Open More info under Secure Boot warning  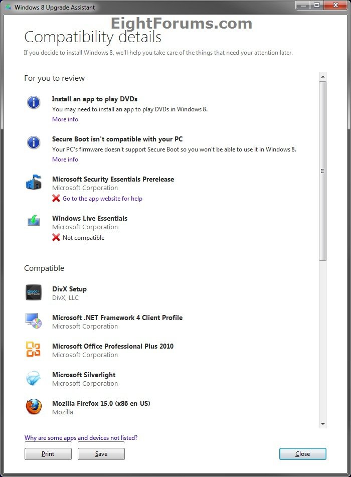click(65, 160)
